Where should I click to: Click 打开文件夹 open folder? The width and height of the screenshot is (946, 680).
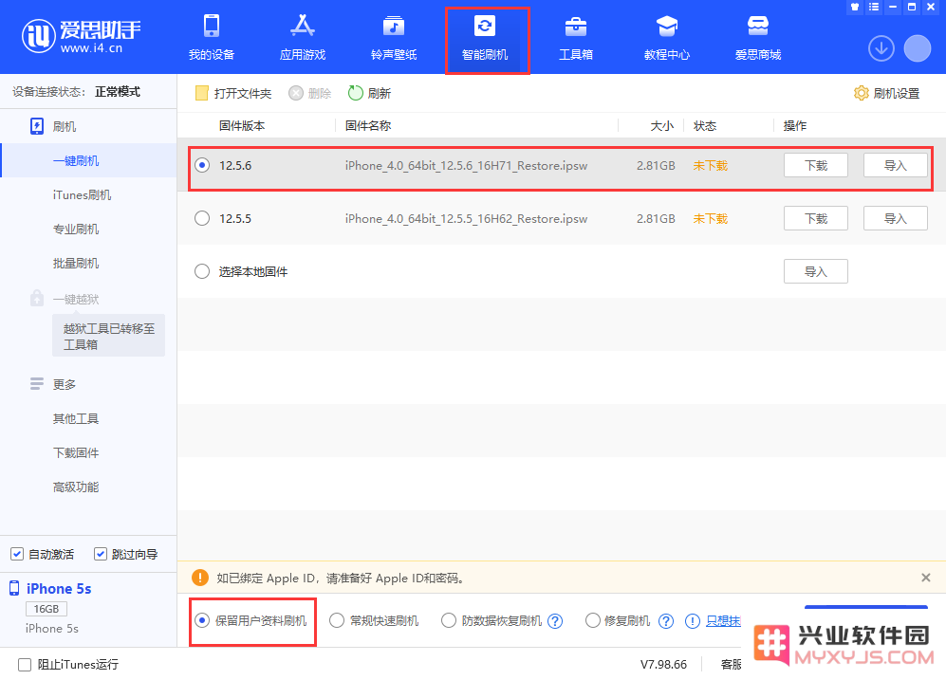233,94
